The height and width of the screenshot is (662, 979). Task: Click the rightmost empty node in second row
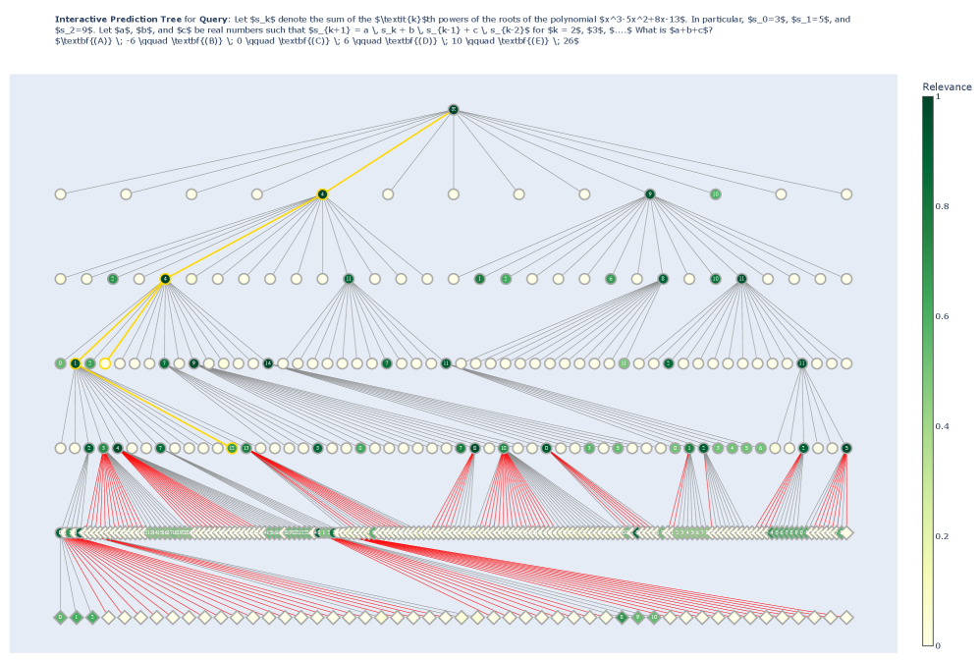[846, 194]
